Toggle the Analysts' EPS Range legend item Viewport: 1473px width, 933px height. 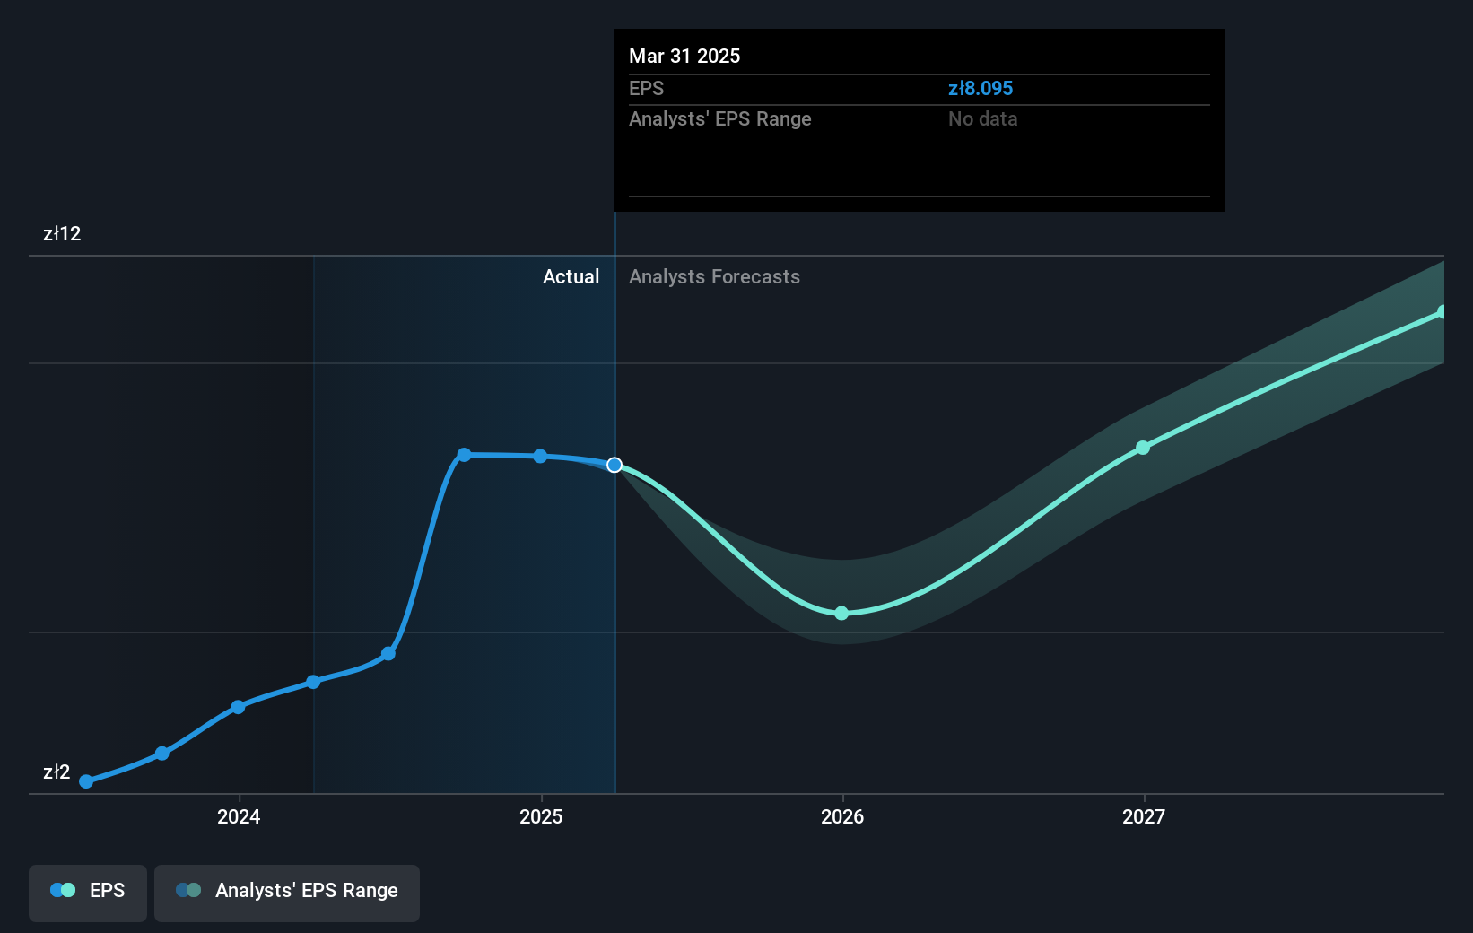pyautogui.click(x=287, y=891)
